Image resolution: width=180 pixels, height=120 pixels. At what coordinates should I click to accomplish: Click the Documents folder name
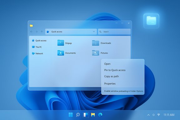point(70,53)
